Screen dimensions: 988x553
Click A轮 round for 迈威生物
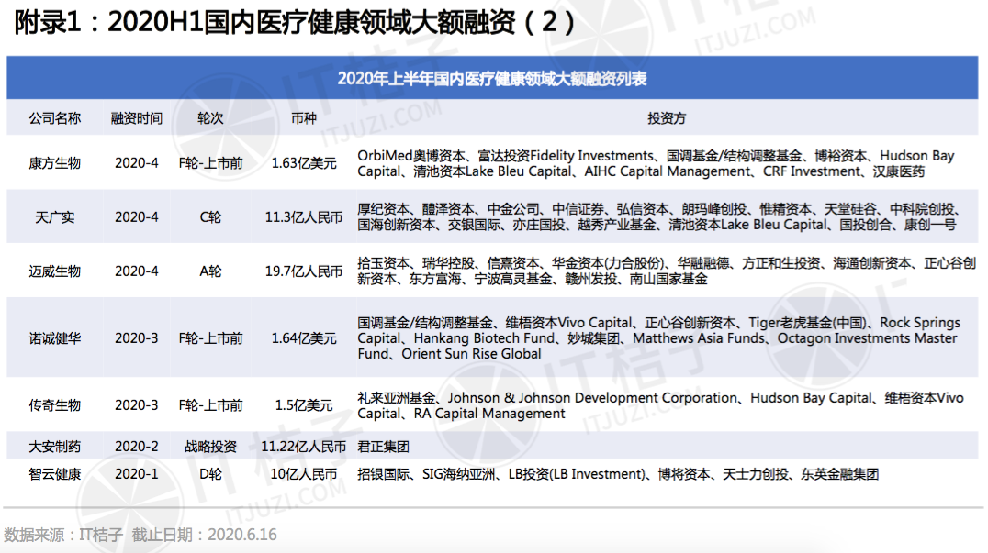(x=210, y=271)
